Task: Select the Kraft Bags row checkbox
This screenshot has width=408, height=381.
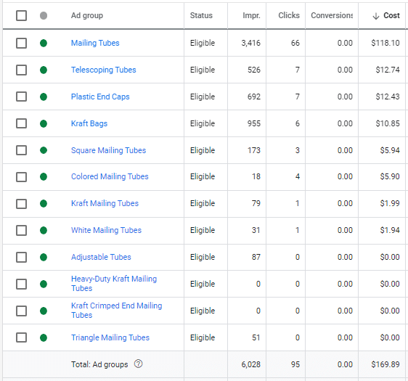Action: coord(21,123)
